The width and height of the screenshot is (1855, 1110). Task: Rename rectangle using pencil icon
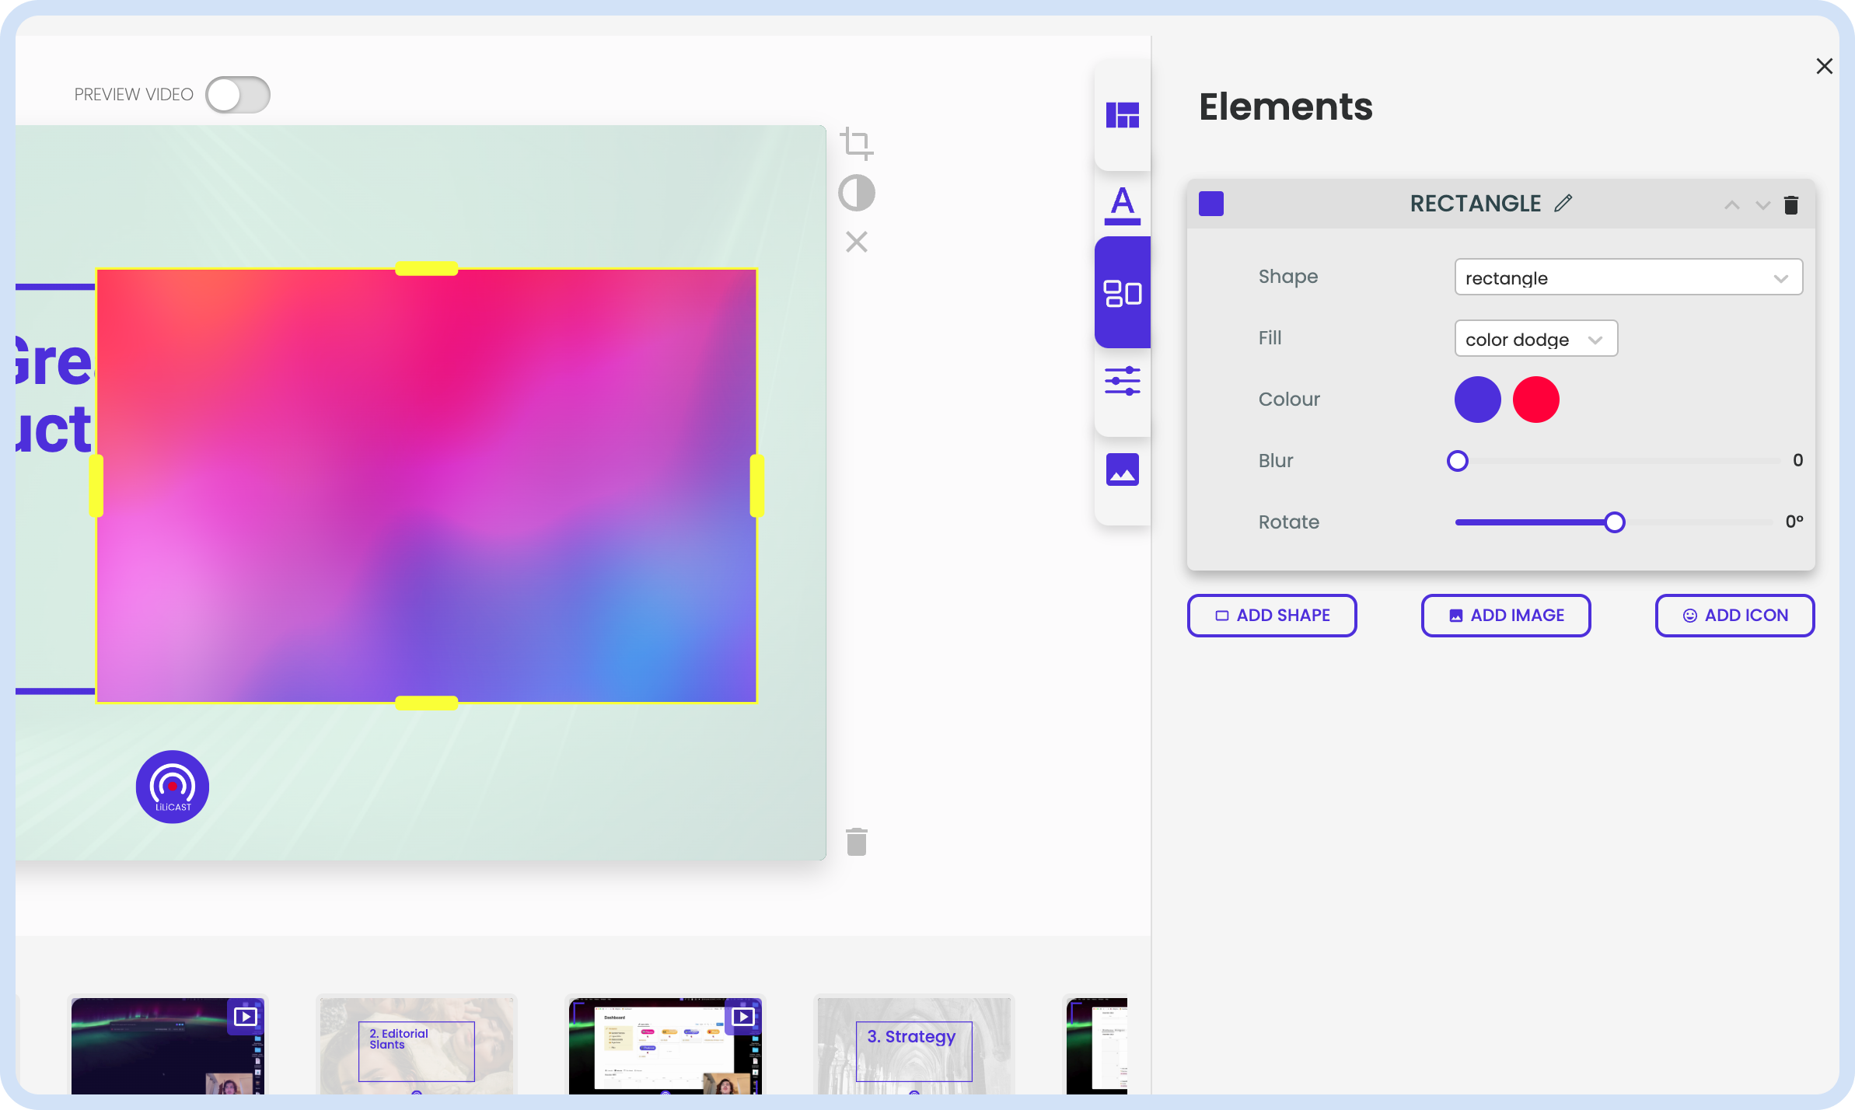pos(1563,204)
